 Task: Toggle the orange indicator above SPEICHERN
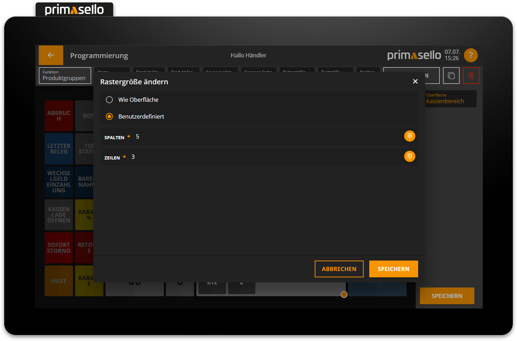click(344, 294)
